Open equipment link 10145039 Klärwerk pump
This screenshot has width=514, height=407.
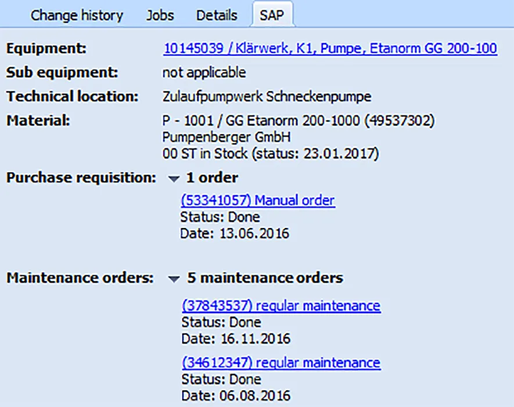click(x=330, y=49)
